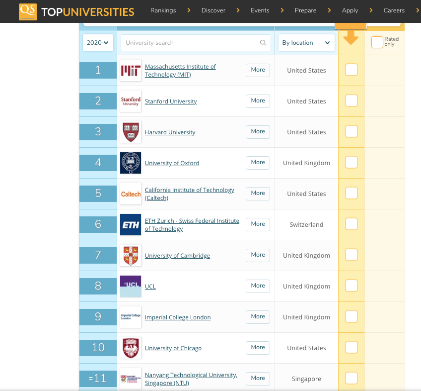Toggle the Caltech row checkbox

[x=351, y=193]
